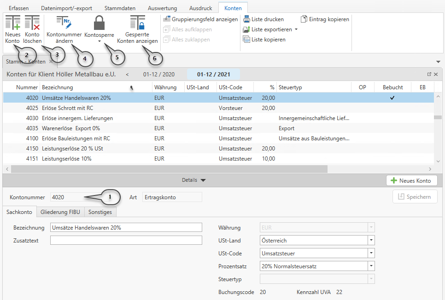Show Gesperrte Konten anzeigen
This screenshot has height=300, width=445.
tap(137, 23)
